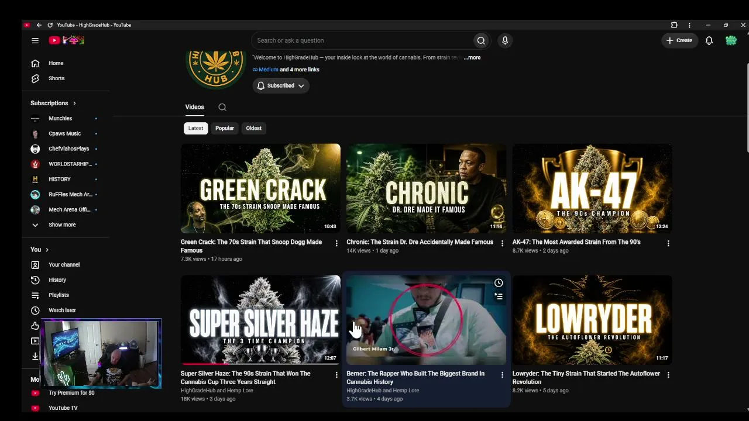The image size is (749, 421).
Task: Play the Lowryder video thumbnail
Action: (592, 320)
